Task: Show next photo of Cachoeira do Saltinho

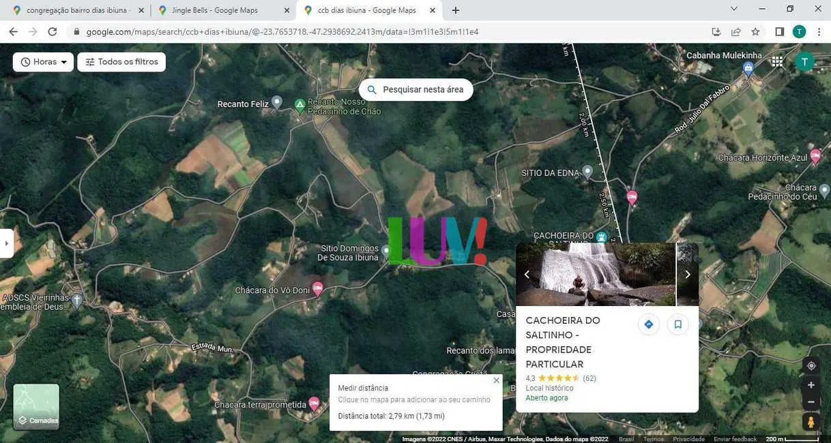Action: (x=687, y=275)
